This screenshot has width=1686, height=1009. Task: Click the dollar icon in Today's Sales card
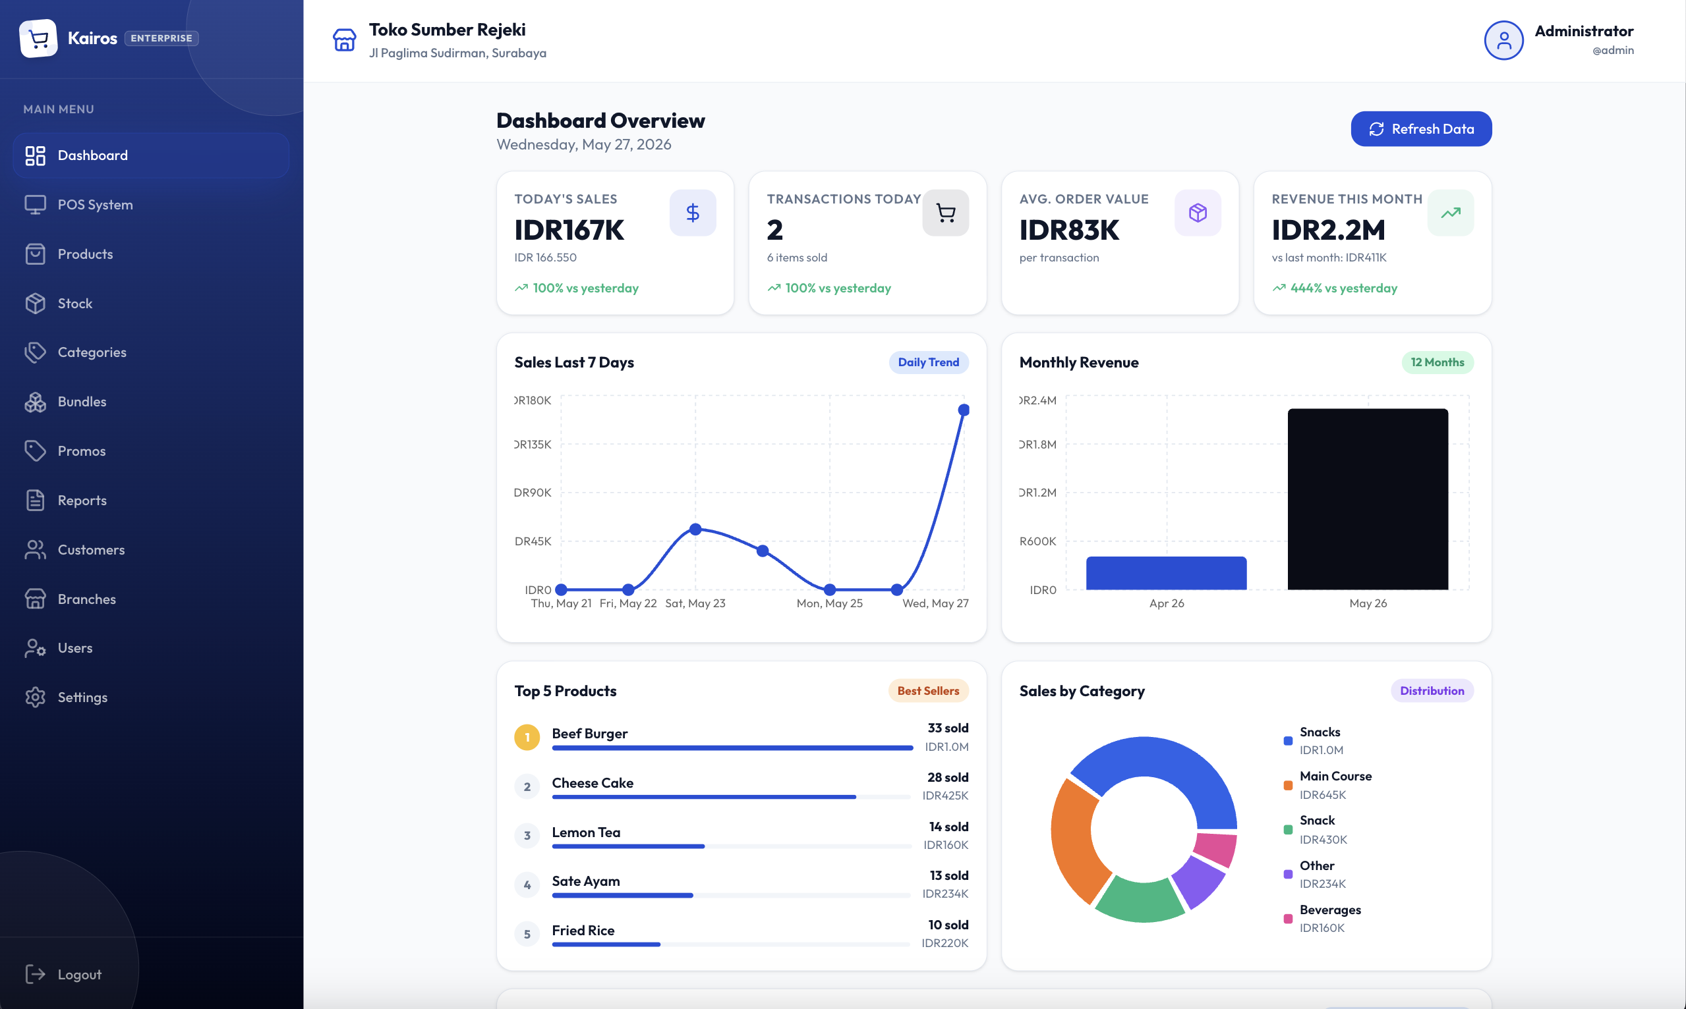click(693, 213)
